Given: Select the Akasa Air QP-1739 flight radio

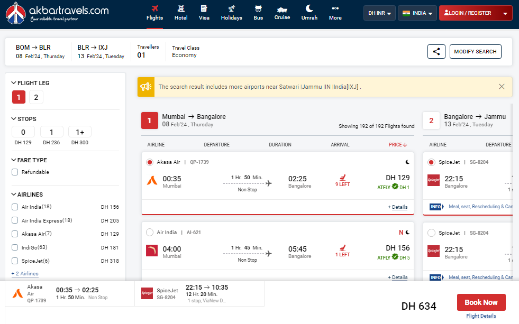Looking at the screenshot, I should [x=150, y=162].
